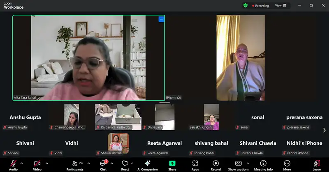Open the Apps panel
The height and width of the screenshot is (172, 329).
pyautogui.click(x=195, y=164)
